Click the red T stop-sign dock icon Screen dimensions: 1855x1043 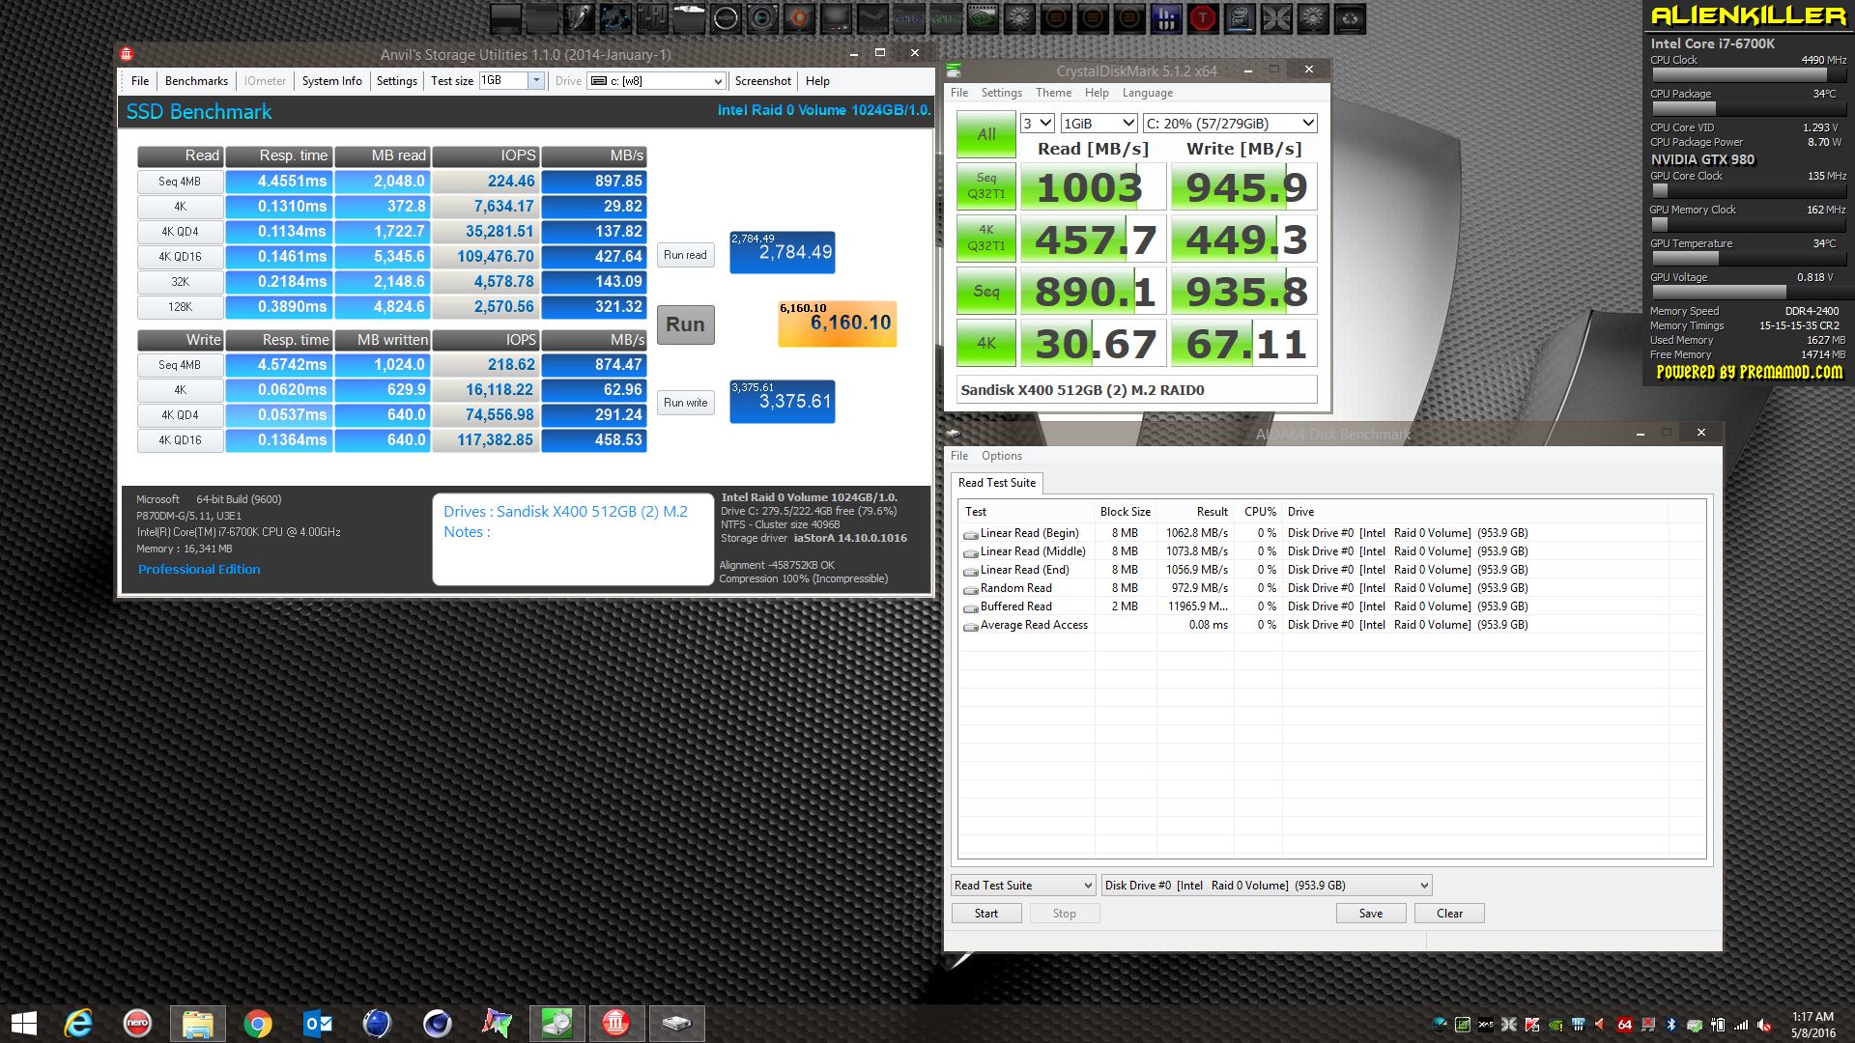click(1203, 17)
